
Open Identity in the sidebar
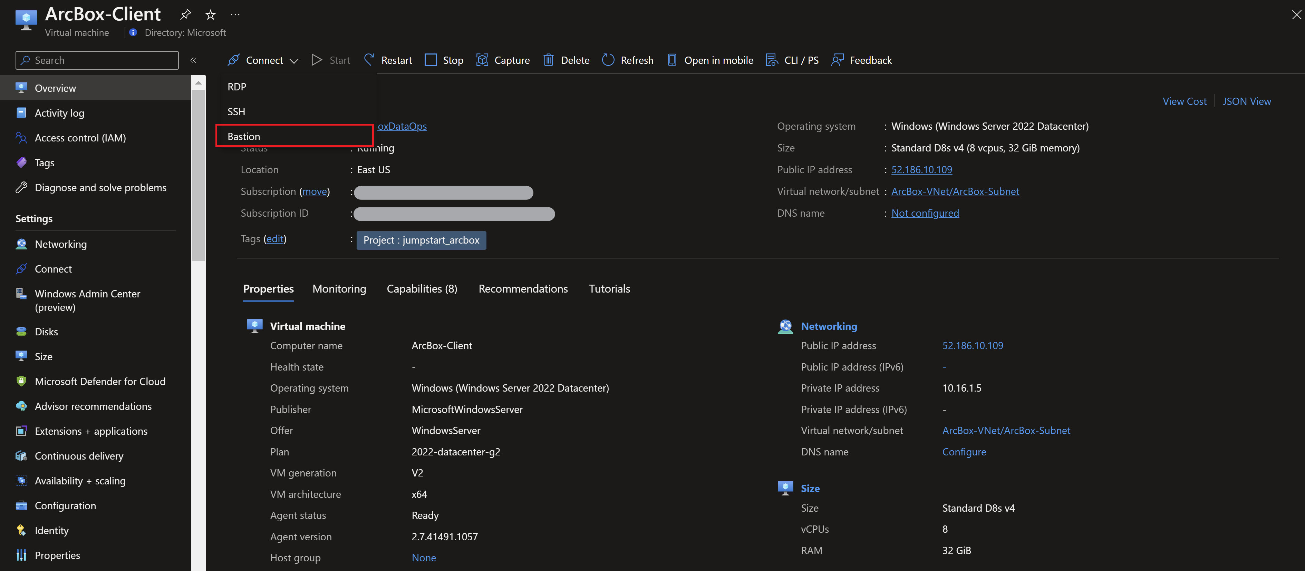96,530
